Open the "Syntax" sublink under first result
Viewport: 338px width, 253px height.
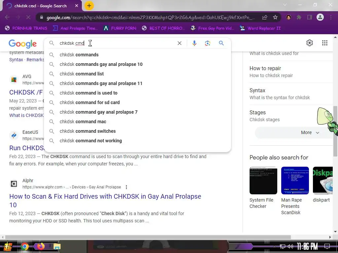[x=16, y=60]
